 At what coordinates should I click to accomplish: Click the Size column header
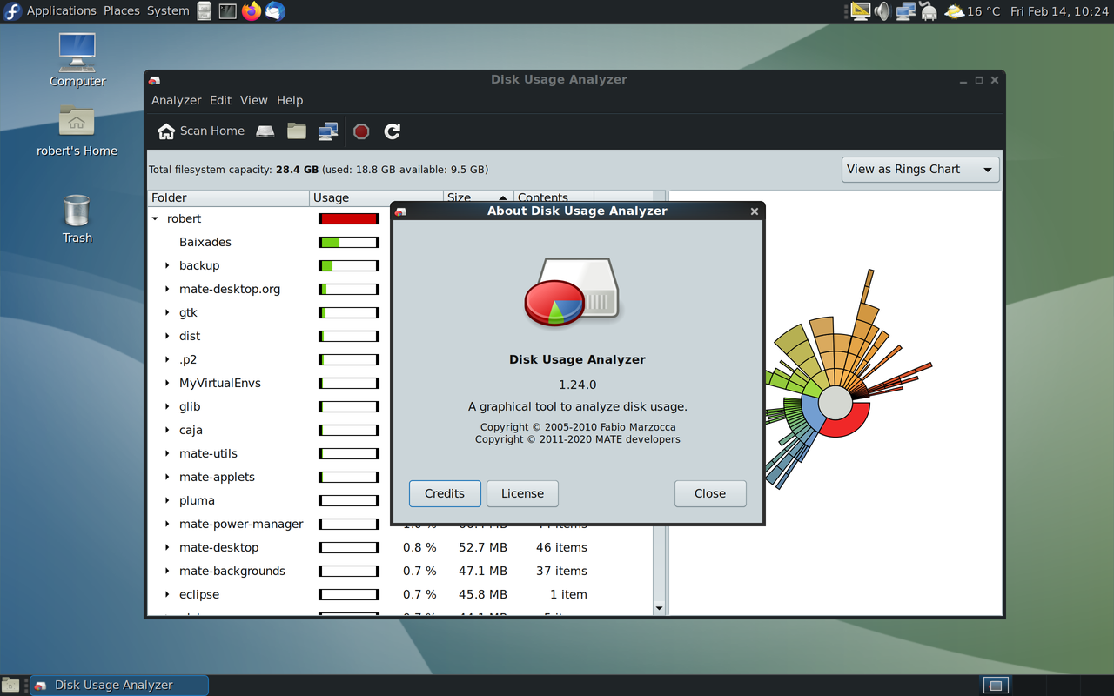coord(479,197)
